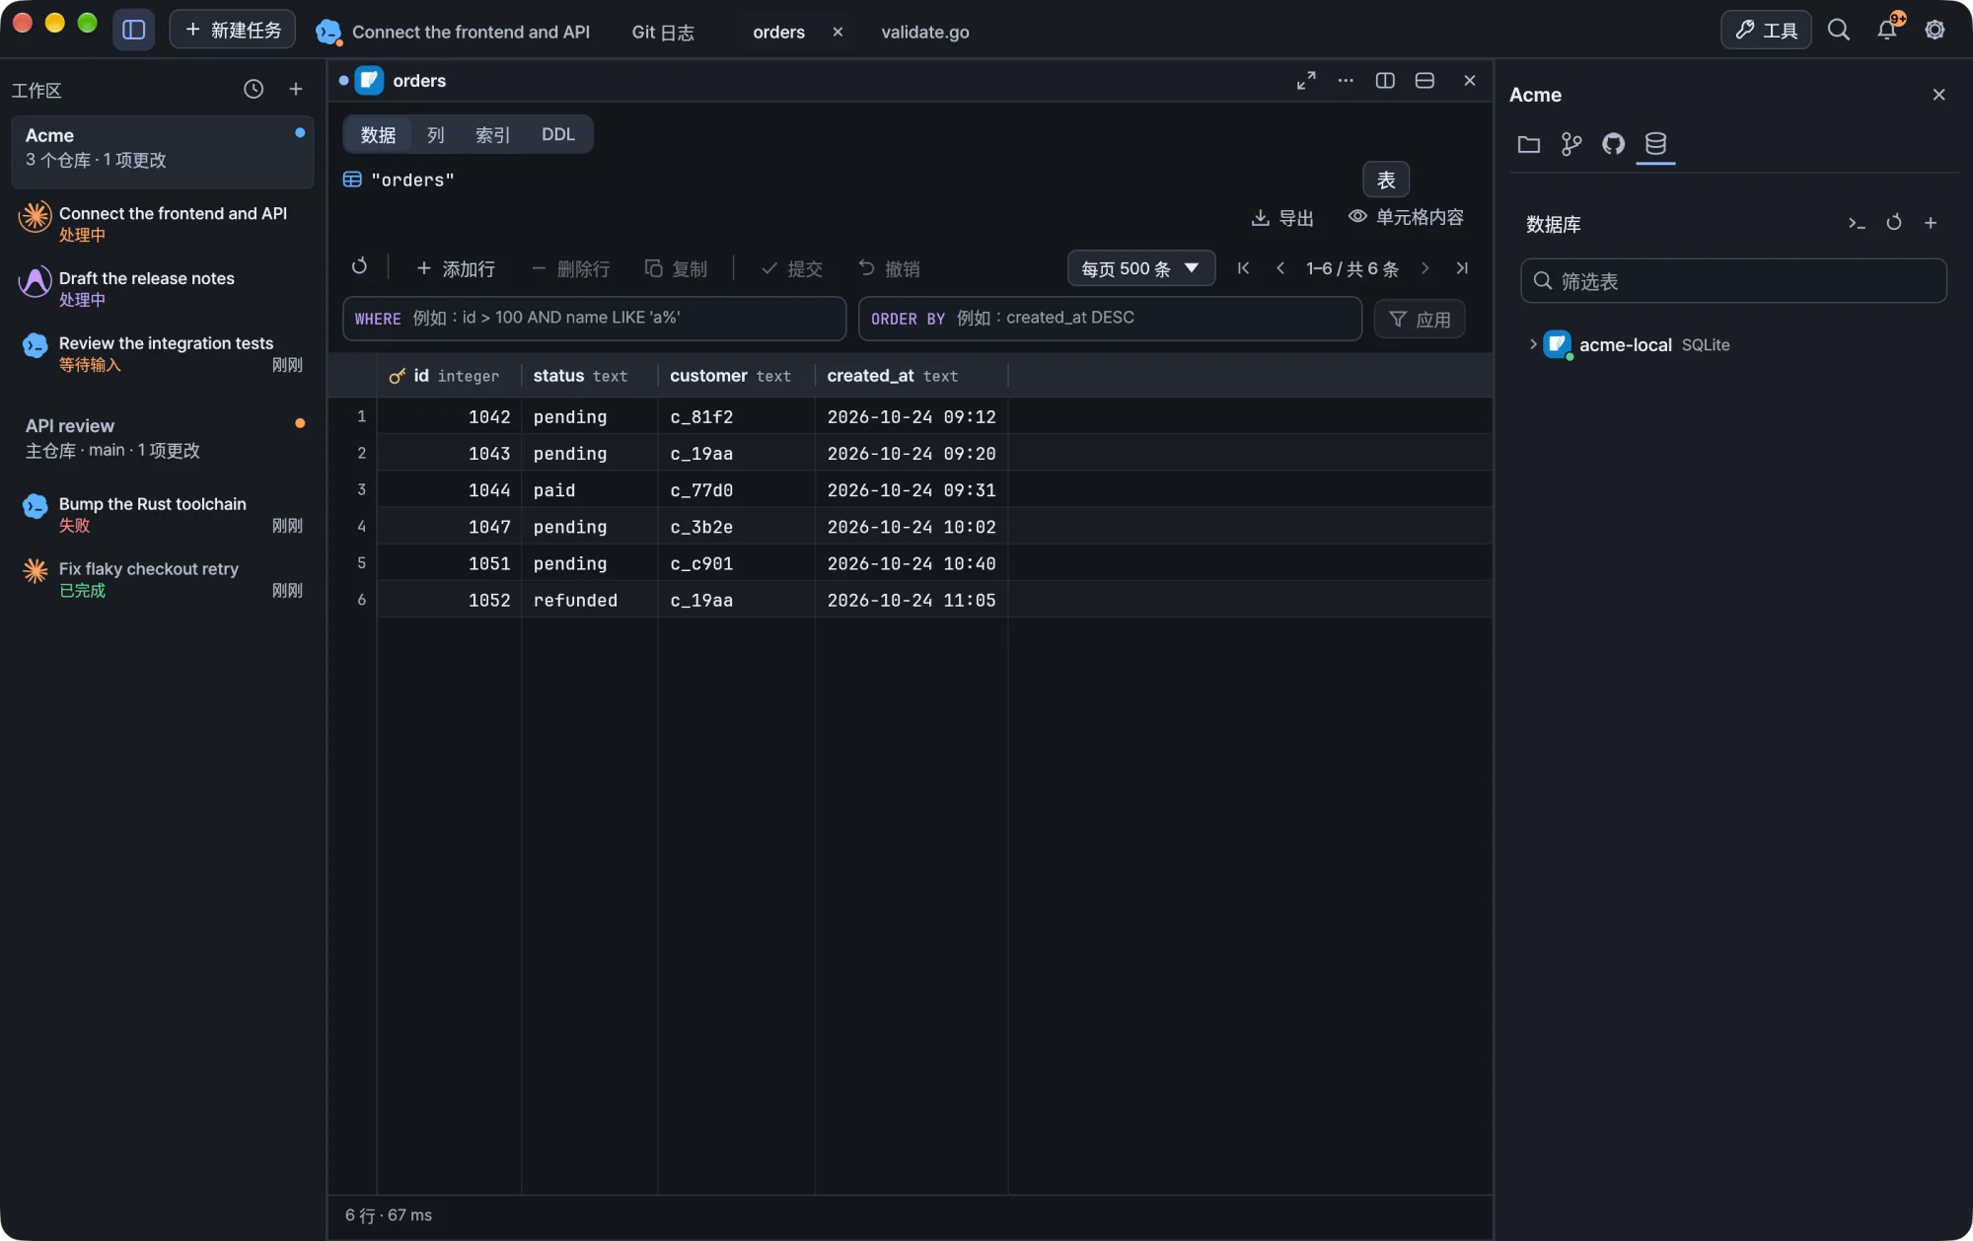The width and height of the screenshot is (1973, 1241).
Task: Toggle the left sidebar panel
Action: [134, 30]
